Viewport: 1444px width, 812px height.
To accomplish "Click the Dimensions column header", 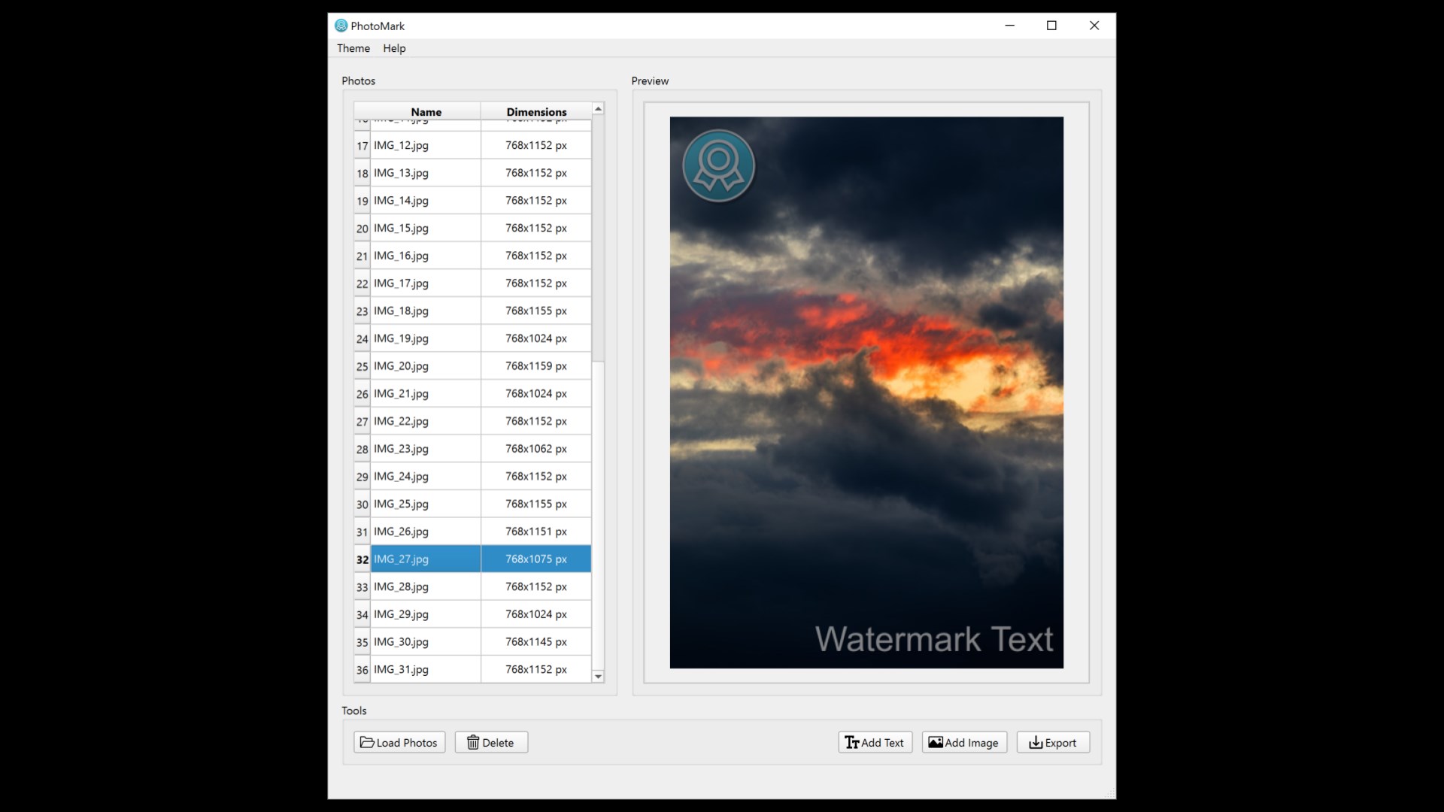I will click(x=536, y=111).
